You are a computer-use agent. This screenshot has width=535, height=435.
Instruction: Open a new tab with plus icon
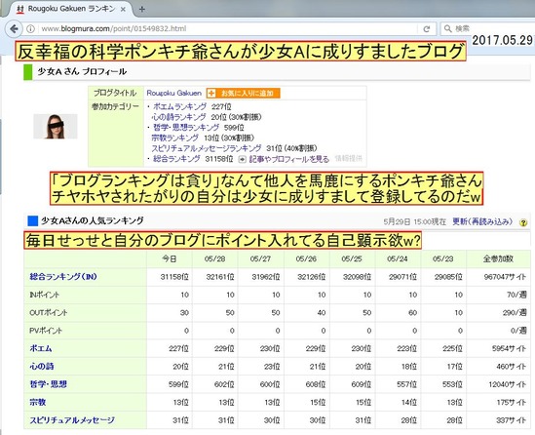pyautogui.click(x=142, y=9)
